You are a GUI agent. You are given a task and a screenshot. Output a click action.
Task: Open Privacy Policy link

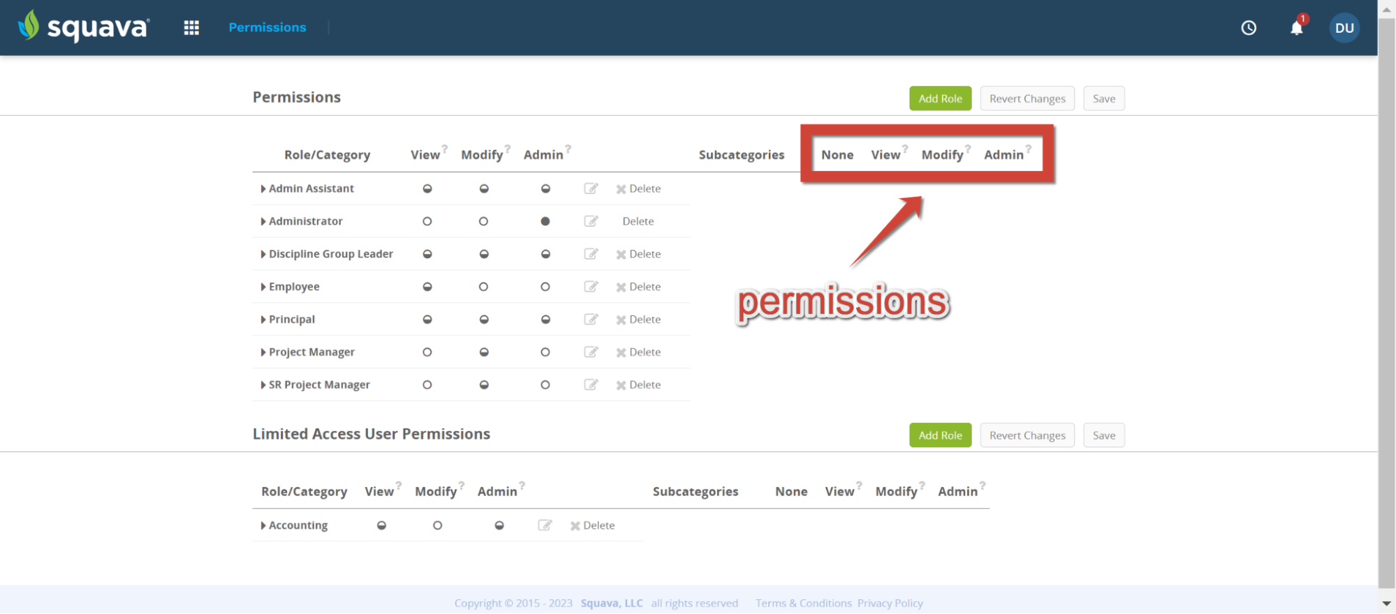point(890,603)
